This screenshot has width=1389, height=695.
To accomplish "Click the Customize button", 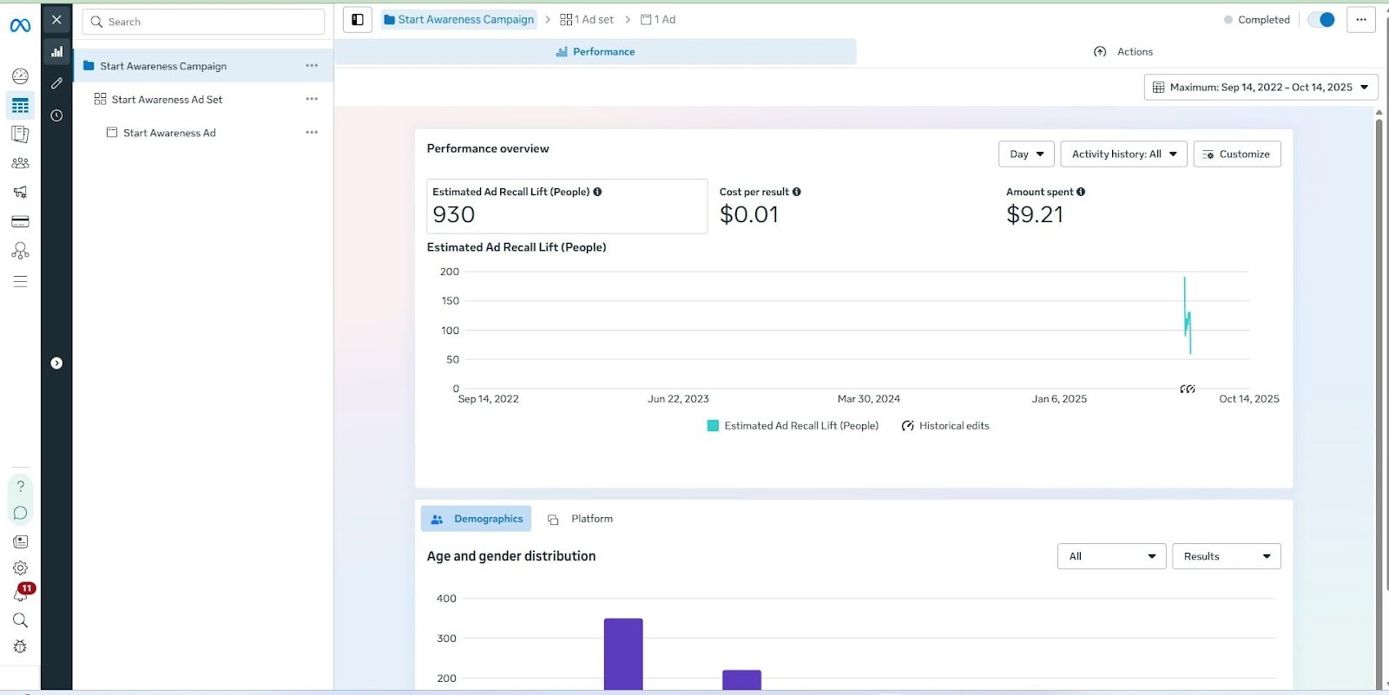I will pos(1236,154).
